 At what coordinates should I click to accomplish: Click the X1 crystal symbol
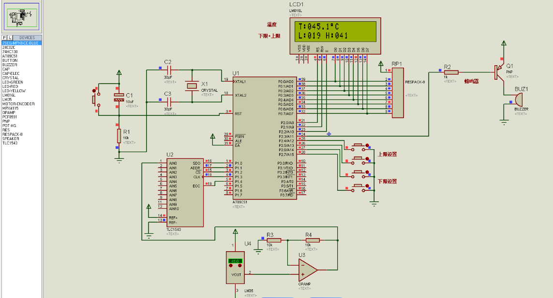192,86
